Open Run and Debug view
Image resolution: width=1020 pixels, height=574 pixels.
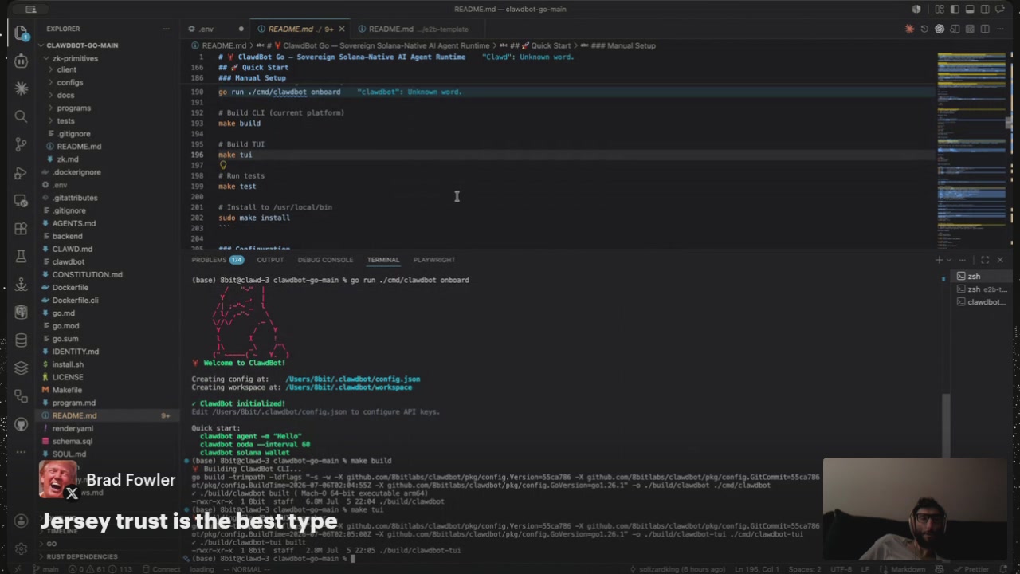(22, 173)
